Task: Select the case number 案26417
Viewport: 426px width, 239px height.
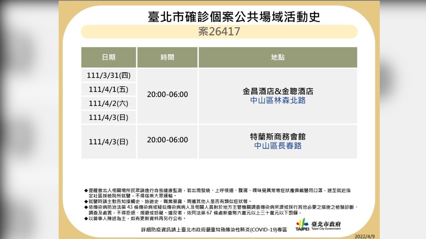Action: click(x=219, y=31)
